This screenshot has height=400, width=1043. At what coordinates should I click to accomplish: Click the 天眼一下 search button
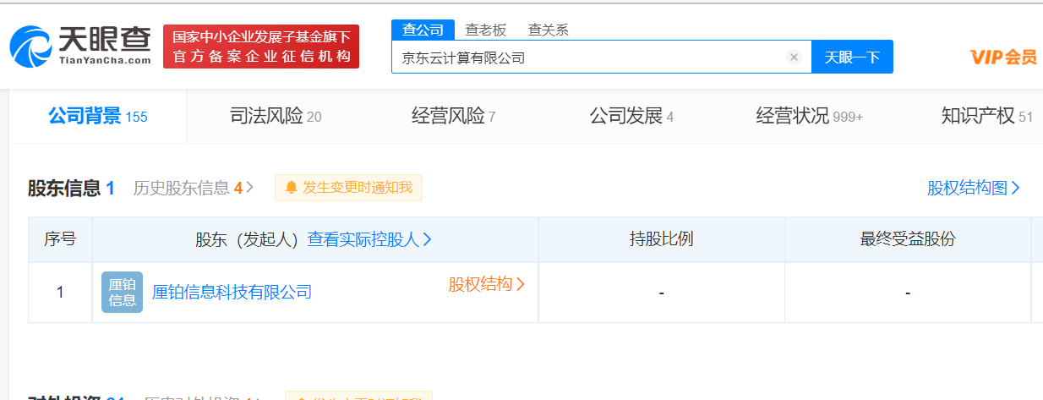pos(852,58)
